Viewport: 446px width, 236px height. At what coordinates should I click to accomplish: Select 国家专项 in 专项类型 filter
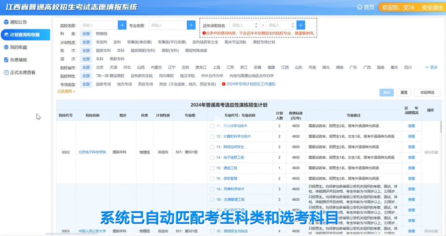103,84
